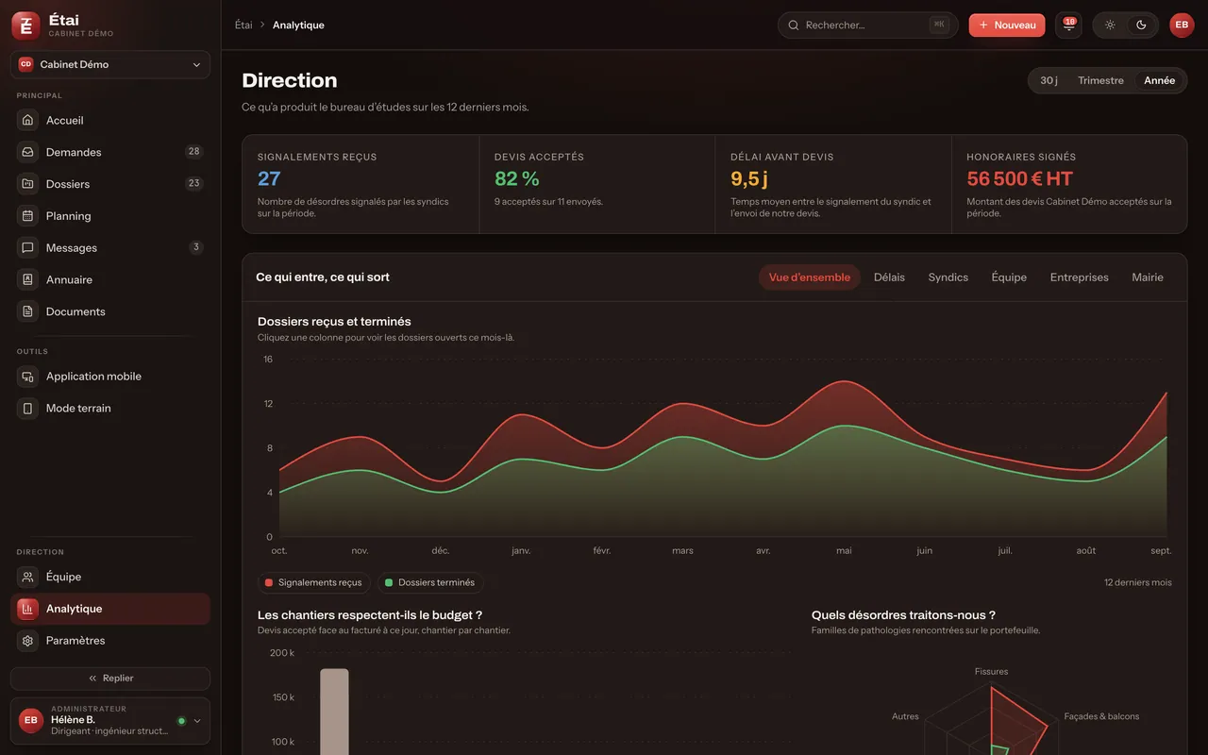
Task: Open Dossiers folder icon
Action: [x=27, y=184]
